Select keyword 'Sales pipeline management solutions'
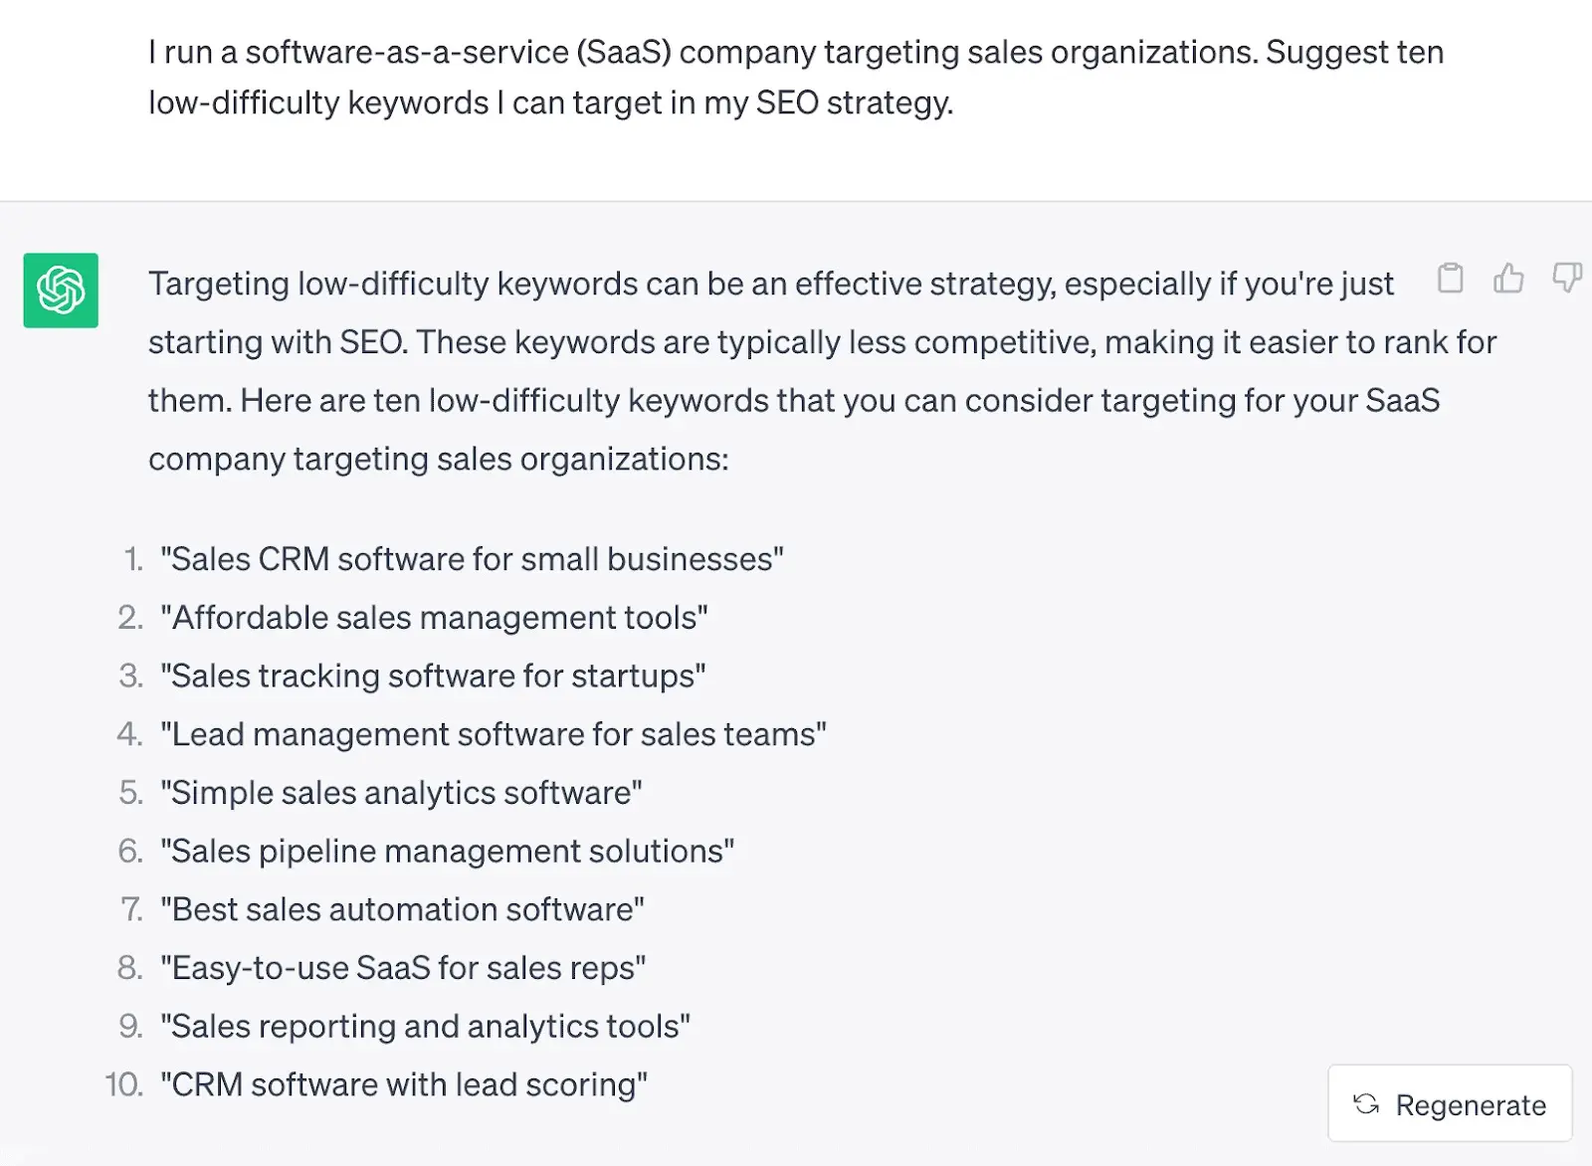 pos(447,851)
